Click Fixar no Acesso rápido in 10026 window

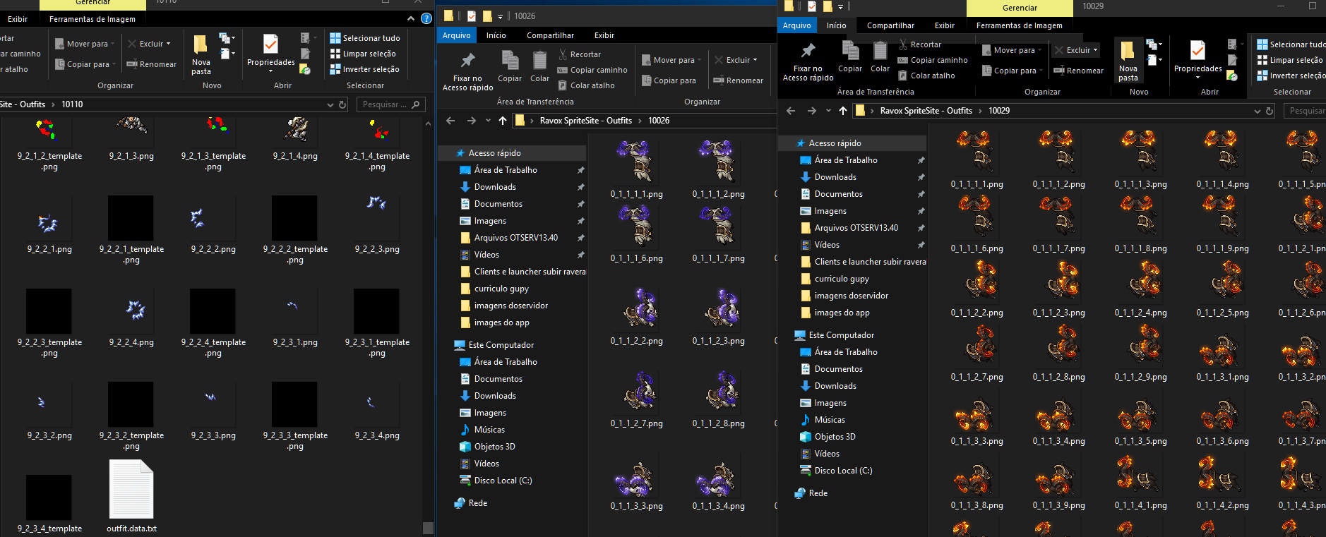467,71
